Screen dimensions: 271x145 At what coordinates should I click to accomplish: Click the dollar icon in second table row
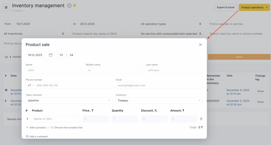point(6,101)
